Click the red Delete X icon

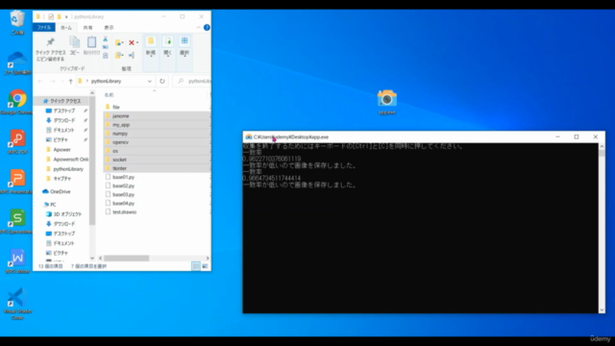tap(132, 42)
